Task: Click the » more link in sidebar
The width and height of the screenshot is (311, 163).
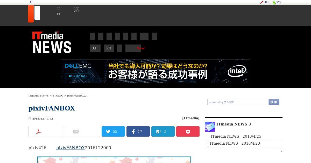Action: pos(281,151)
